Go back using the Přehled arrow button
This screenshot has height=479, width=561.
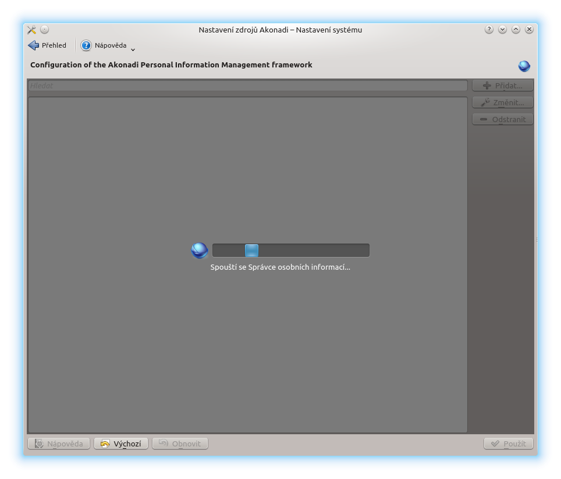pyautogui.click(x=47, y=45)
